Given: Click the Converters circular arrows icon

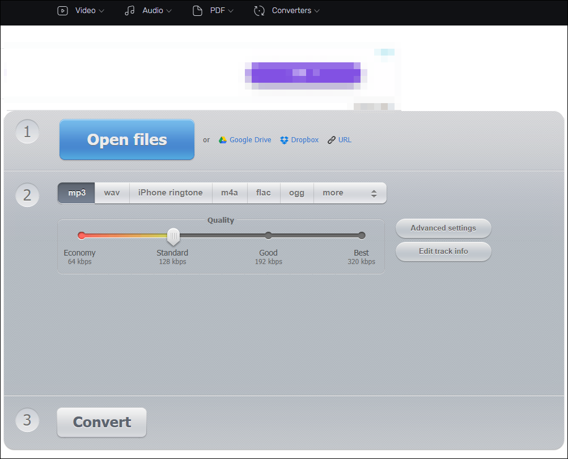Looking at the screenshot, I should (259, 11).
